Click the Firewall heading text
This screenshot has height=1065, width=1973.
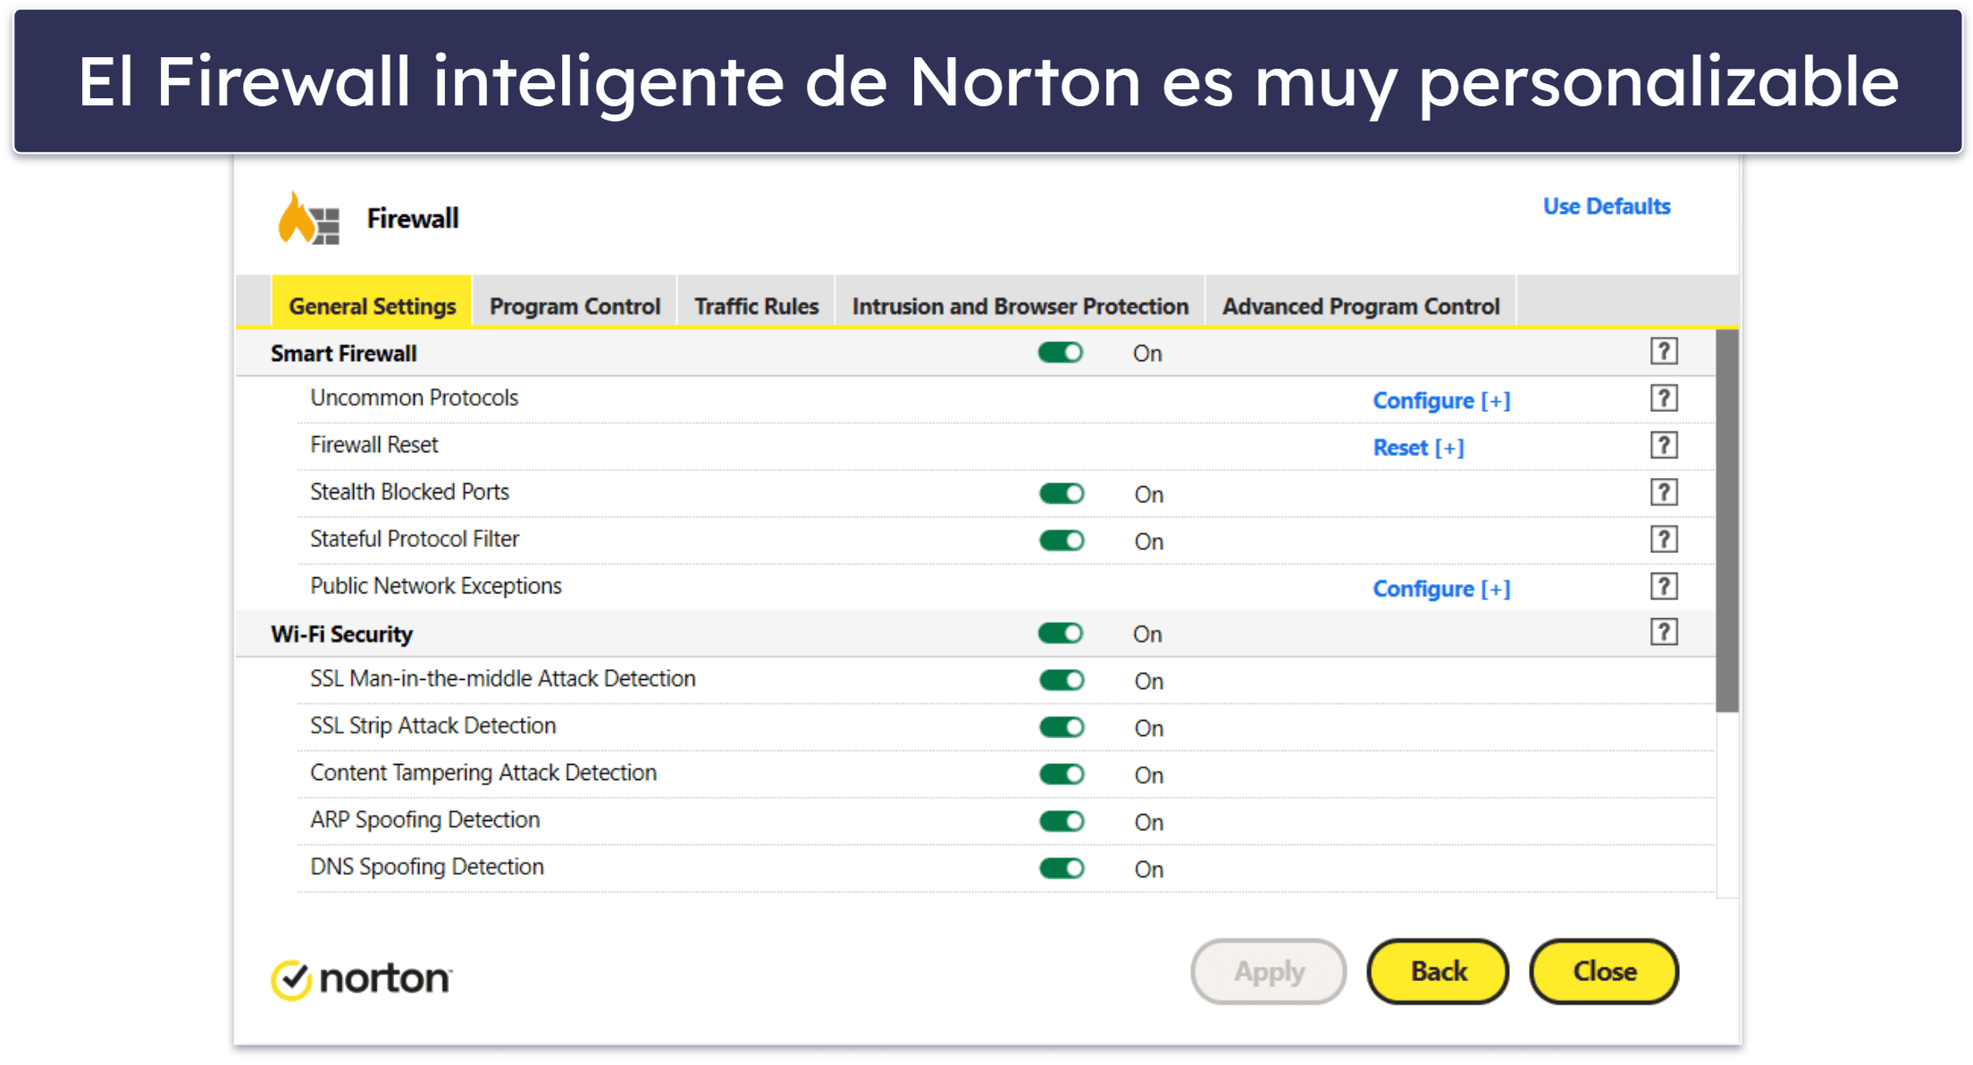coord(412,218)
